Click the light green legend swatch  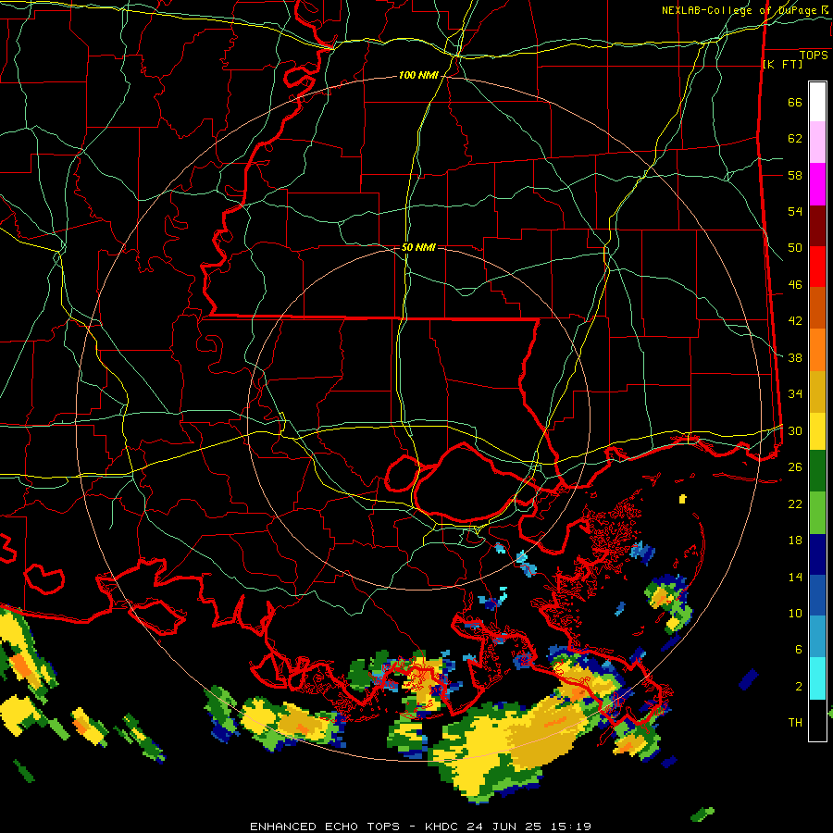(x=817, y=513)
